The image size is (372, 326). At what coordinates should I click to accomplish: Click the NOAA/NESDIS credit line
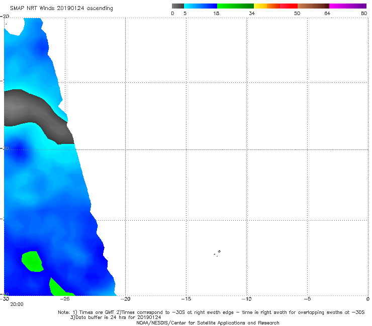click(208, 322)
